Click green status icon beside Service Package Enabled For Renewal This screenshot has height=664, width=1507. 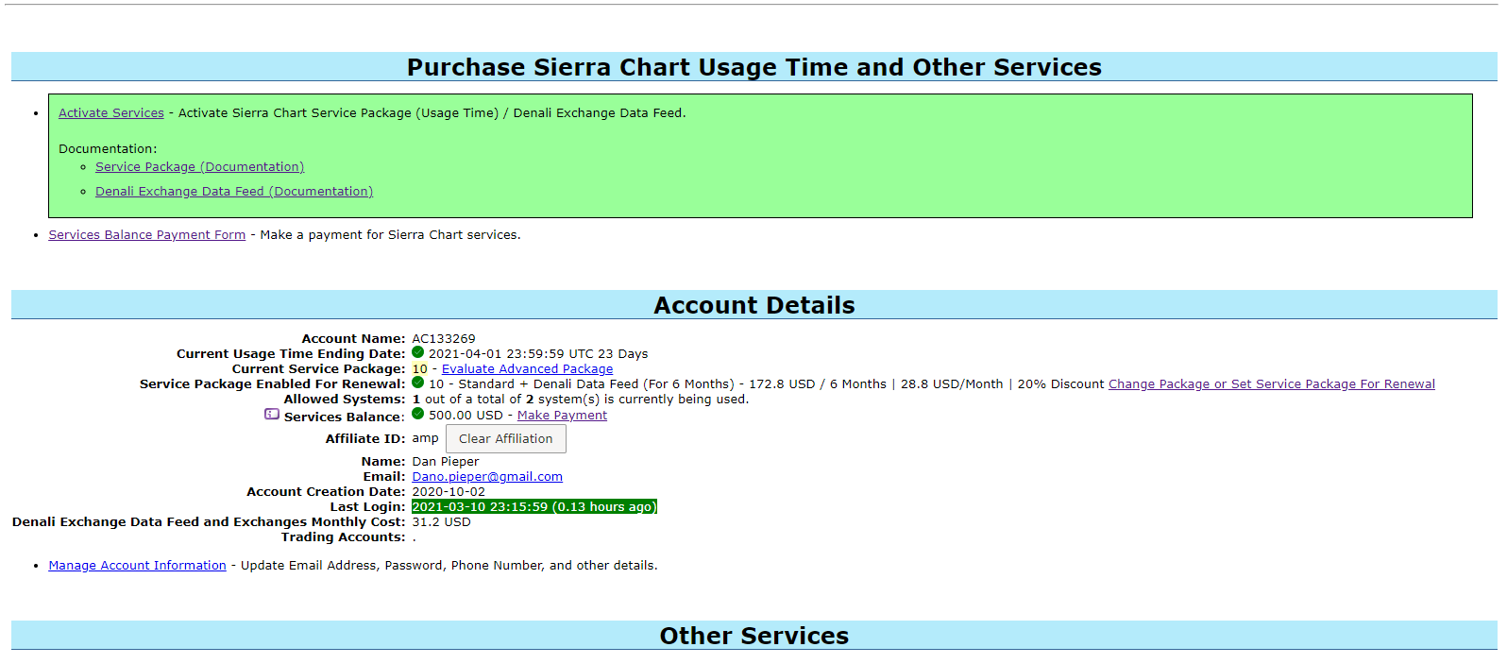(417, 383)
